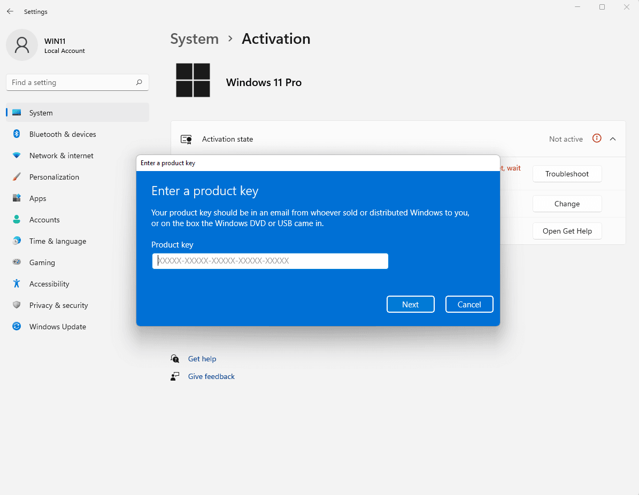Screen dimensions: 639x495
Task: Open Network & internet settings
Action: pyautogui.click(x=17, y=156)
